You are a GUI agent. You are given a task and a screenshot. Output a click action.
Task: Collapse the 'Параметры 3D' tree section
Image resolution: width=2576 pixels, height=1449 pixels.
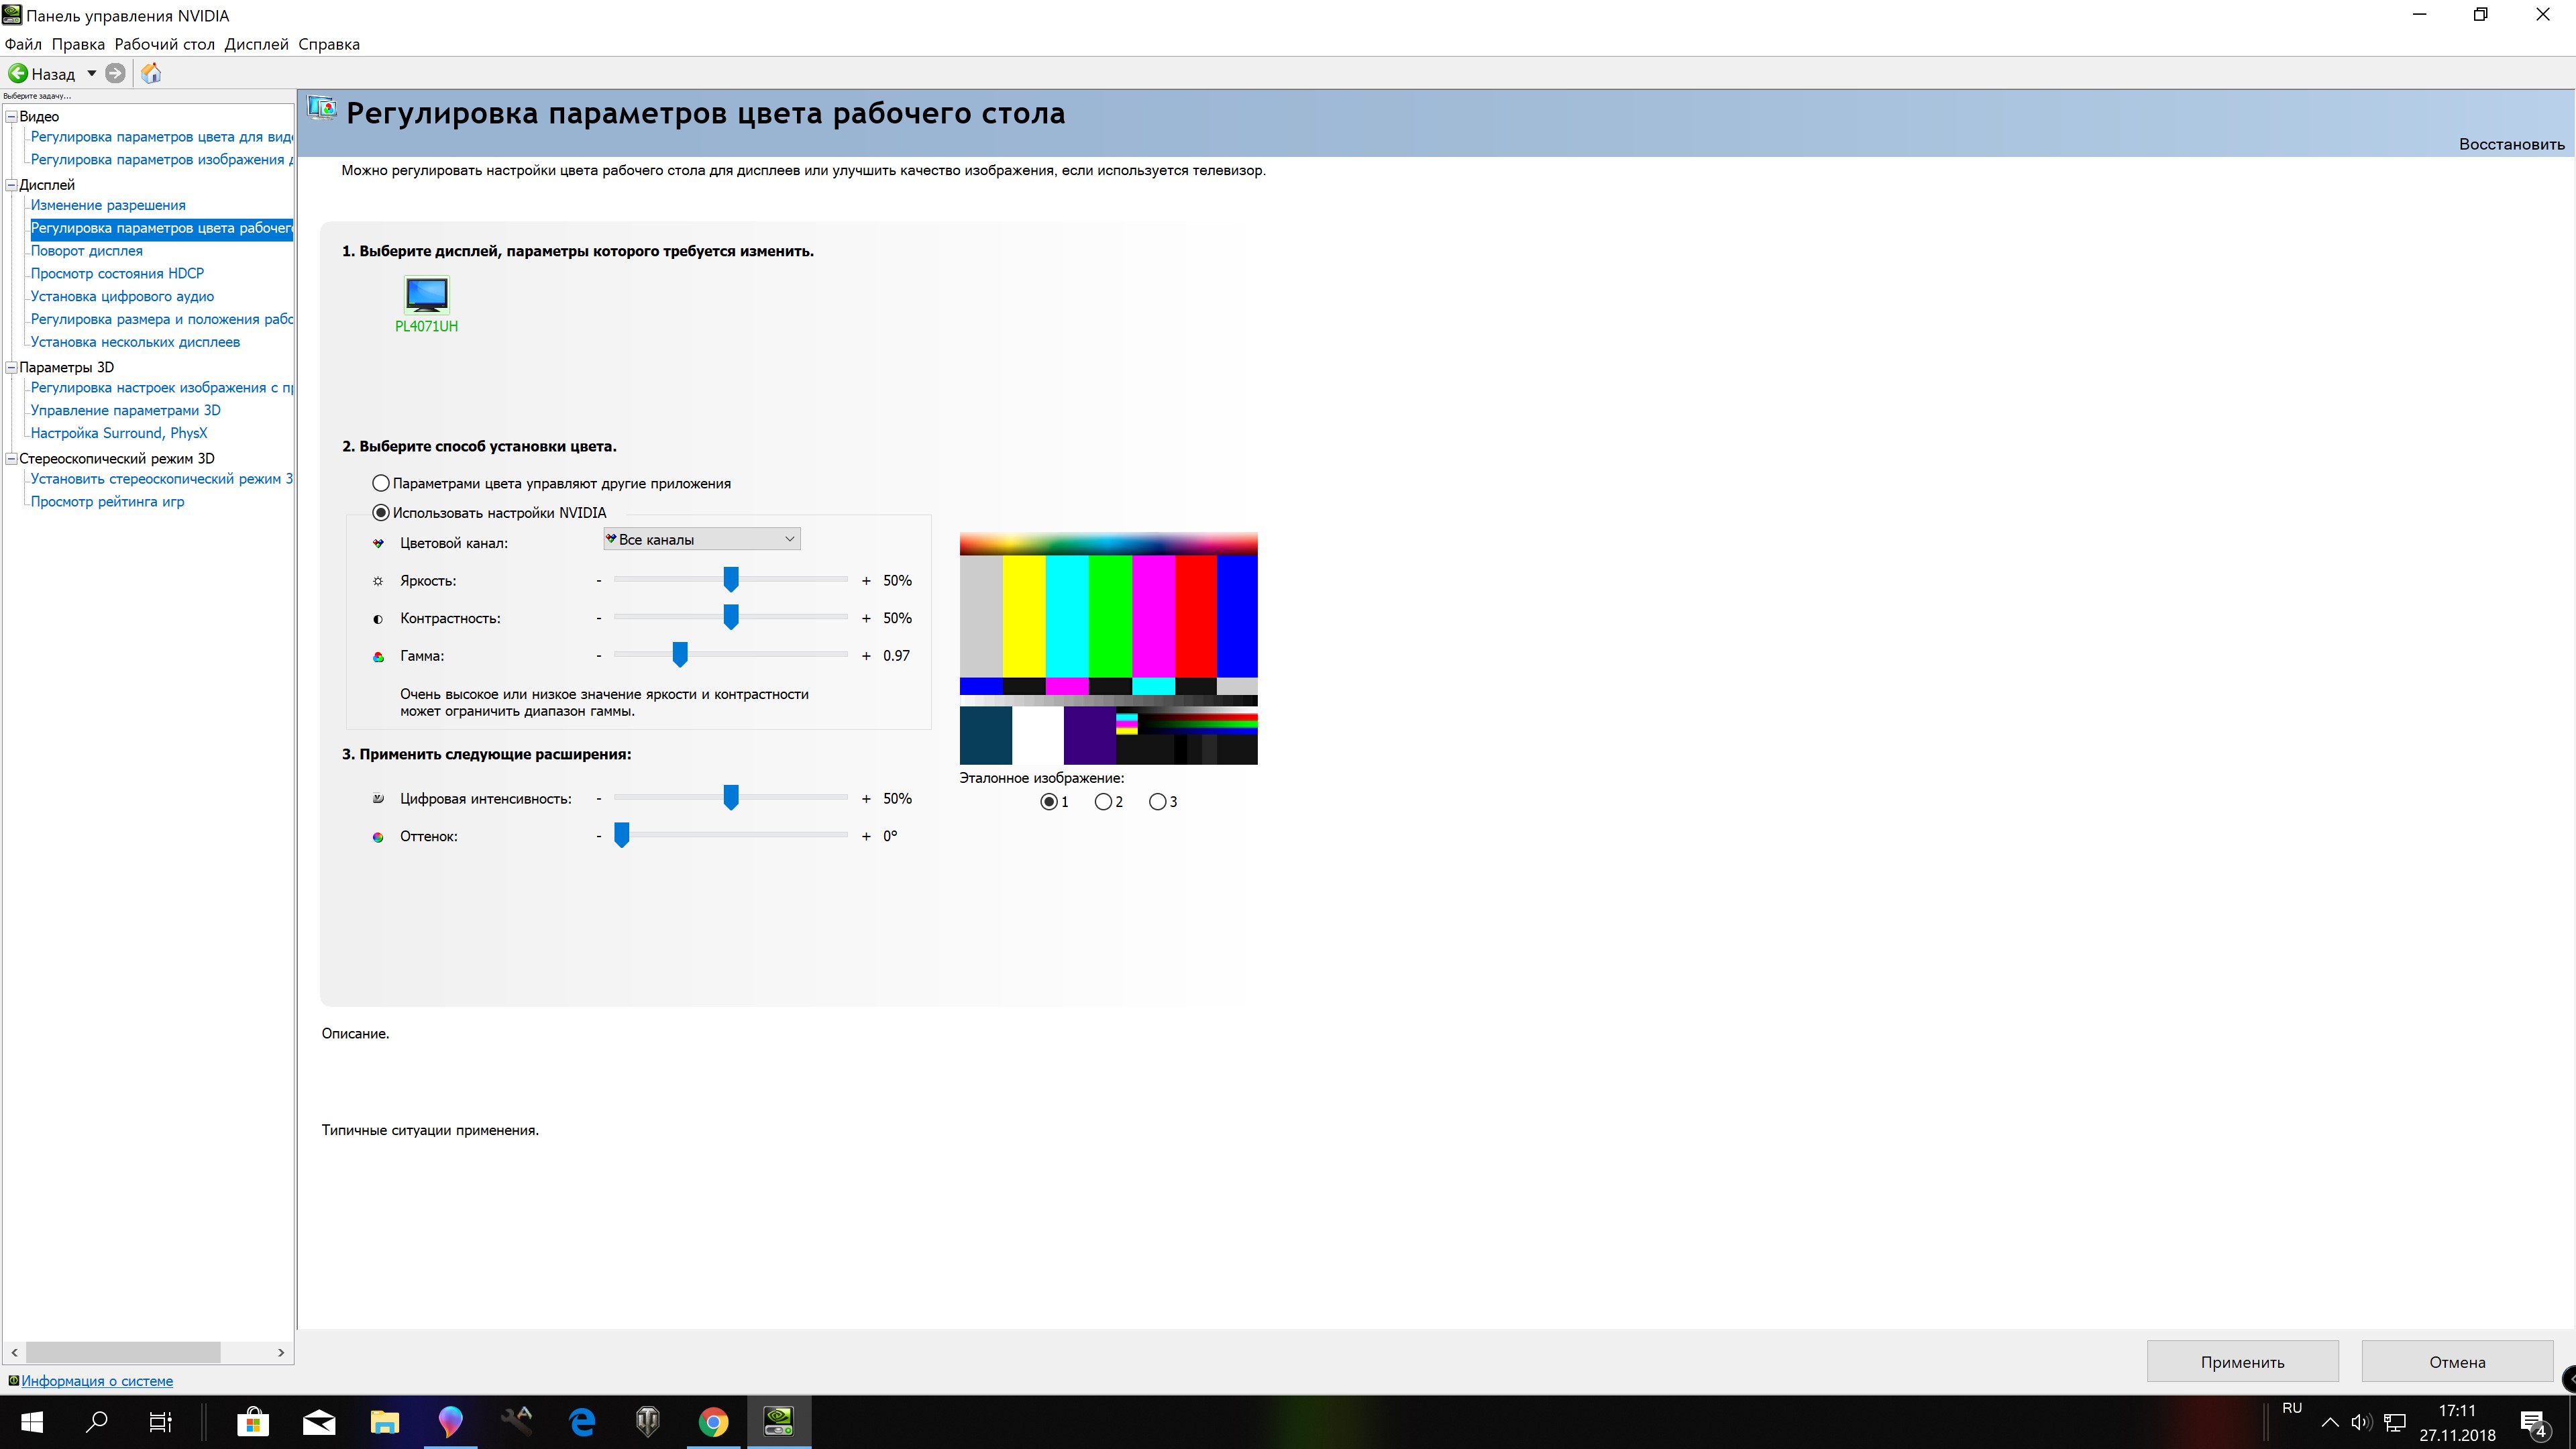(12, 367)
